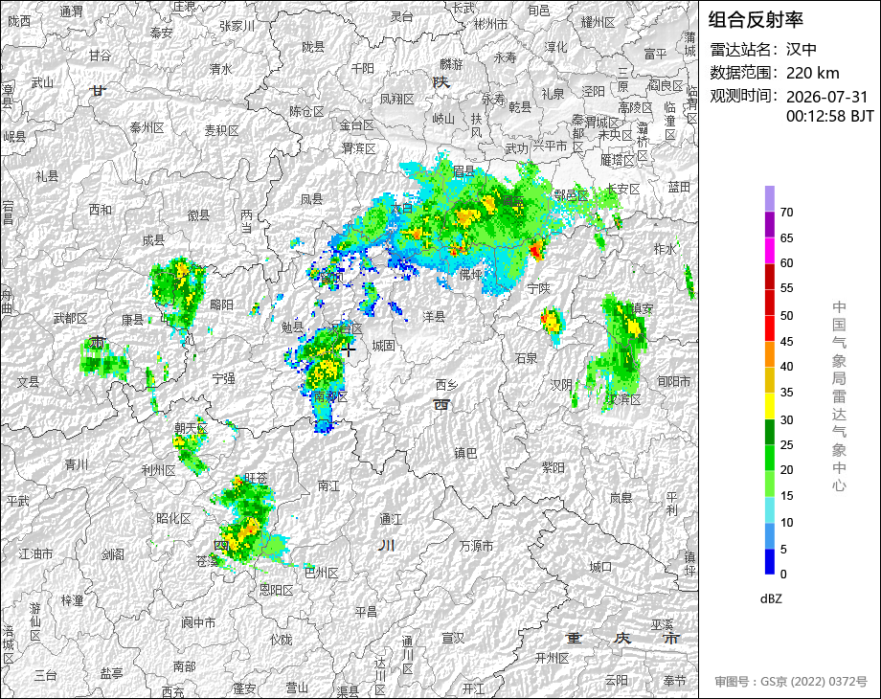Click the 审图号 GS京 (2022) 0372号 text
The width and height of the screenshot is (881, 699).
pos(791,682)
